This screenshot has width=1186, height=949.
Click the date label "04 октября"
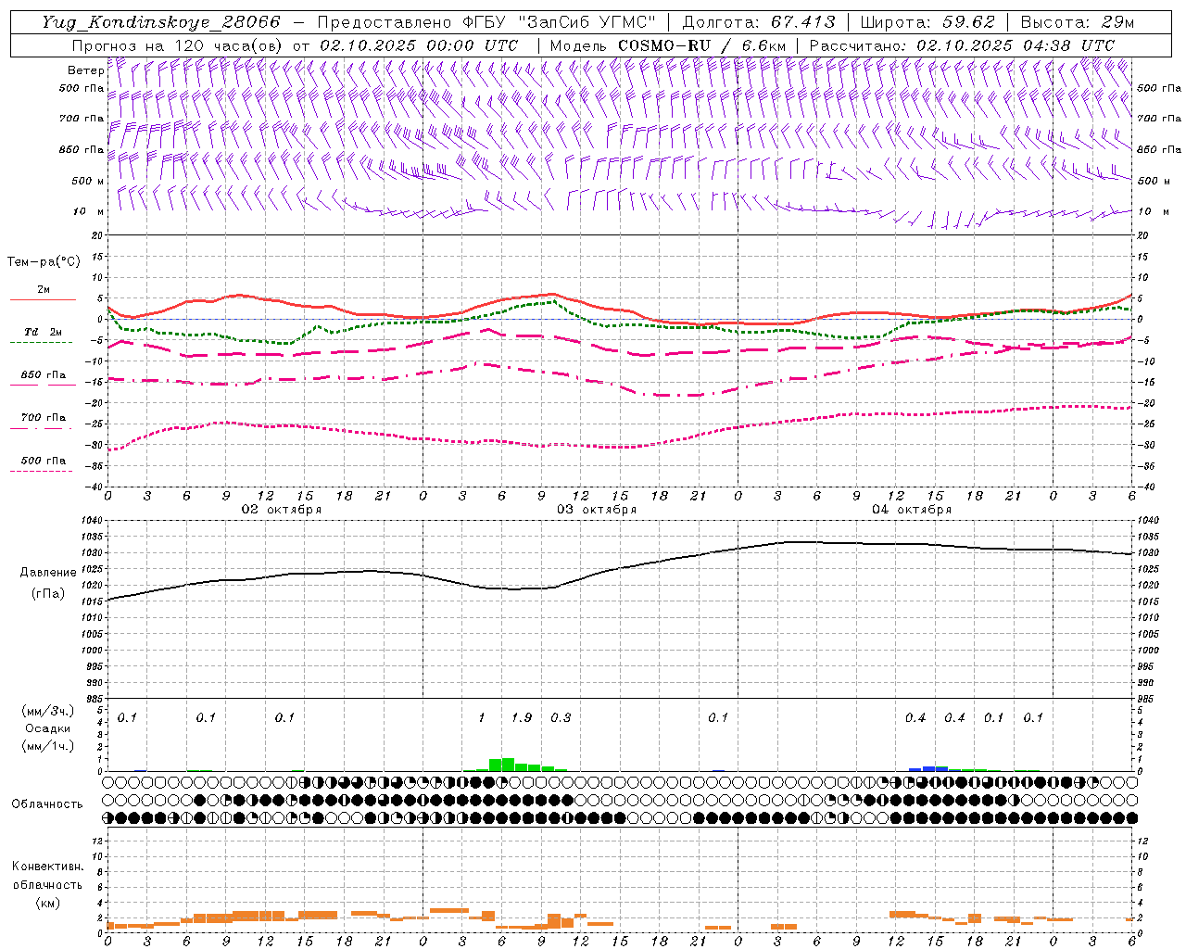coord(912,510)
